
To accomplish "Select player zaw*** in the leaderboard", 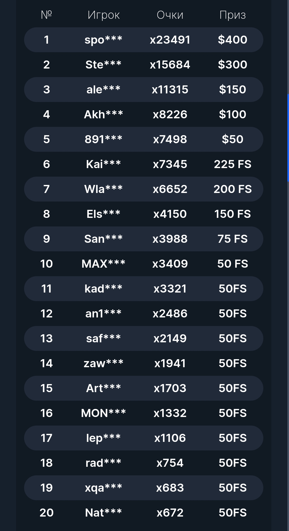I will (104, 363).
